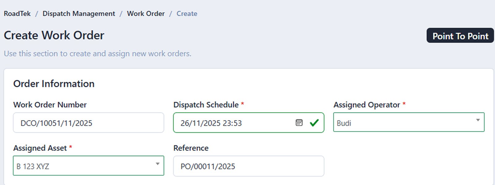Click the Assigned Operator field label

[366, 105]
